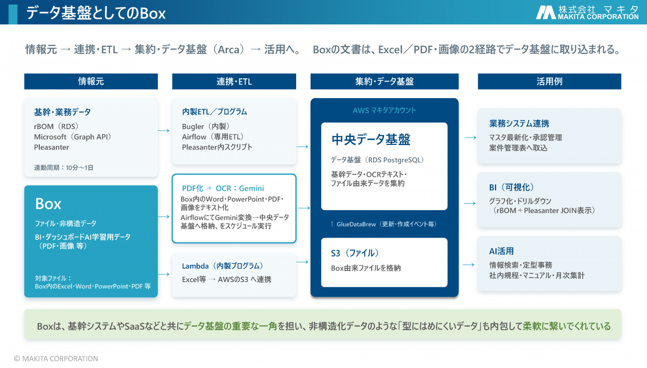Click the Lambda（内製プログラム） heading
The width and height of the screenshot is (647, 368).
coord(222,266)
